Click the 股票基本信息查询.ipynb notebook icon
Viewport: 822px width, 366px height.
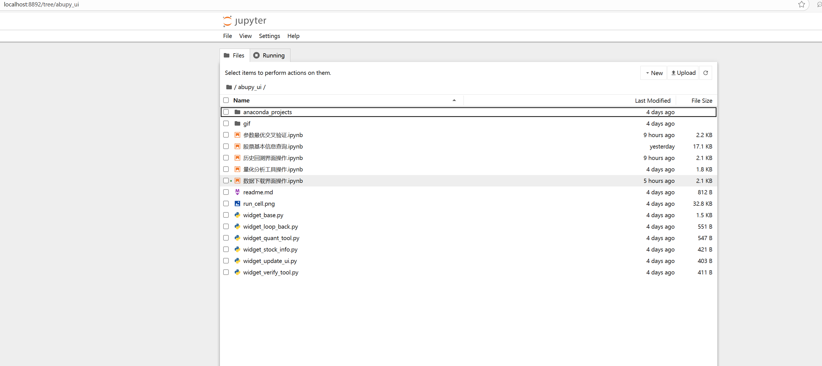(237, 147)
